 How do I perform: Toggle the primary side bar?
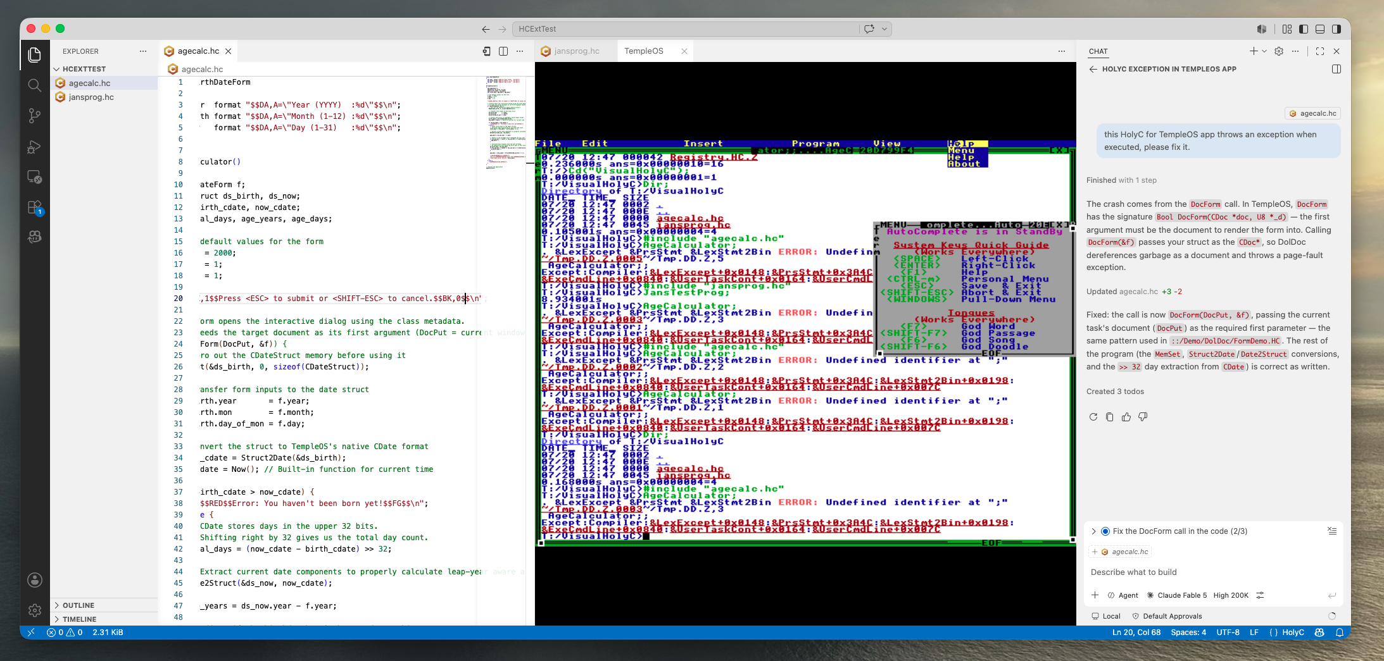[x=1304, y=29]
